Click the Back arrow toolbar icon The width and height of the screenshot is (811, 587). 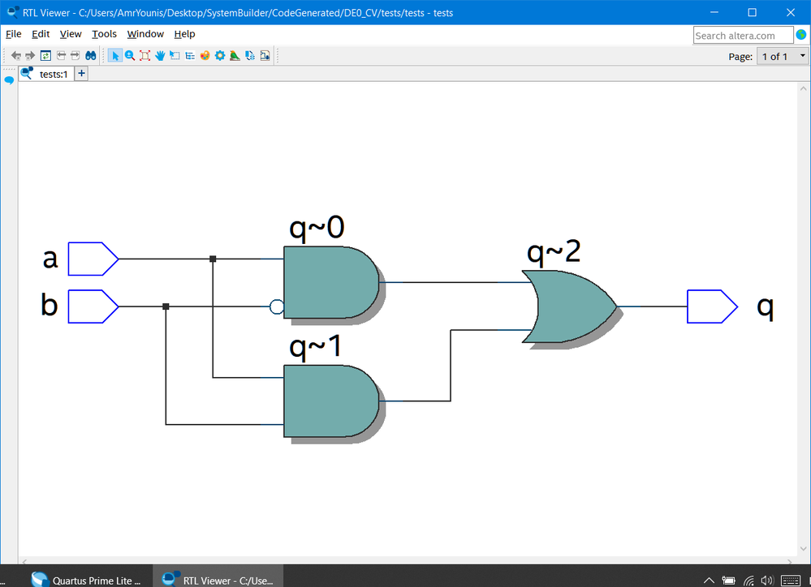coord(16,56)
